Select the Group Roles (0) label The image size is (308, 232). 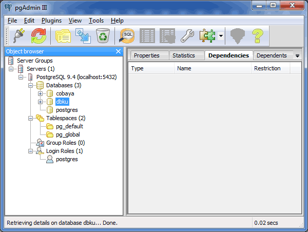(x=65, y=143)
